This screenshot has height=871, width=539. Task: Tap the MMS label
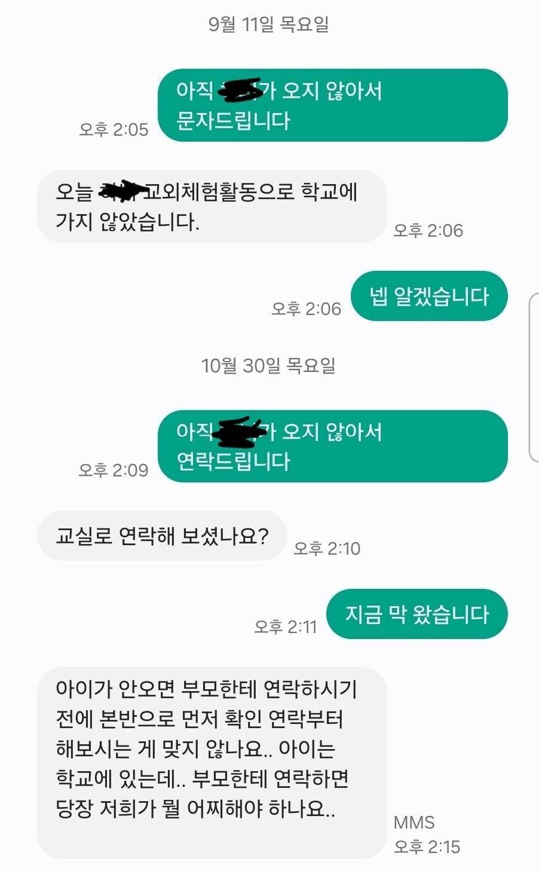tap(414, 823)
